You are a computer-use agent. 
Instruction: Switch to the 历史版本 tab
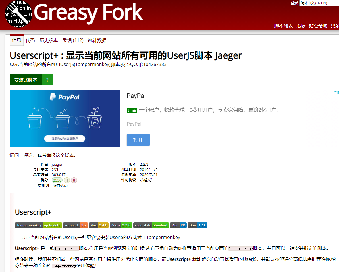coord(49,40)
